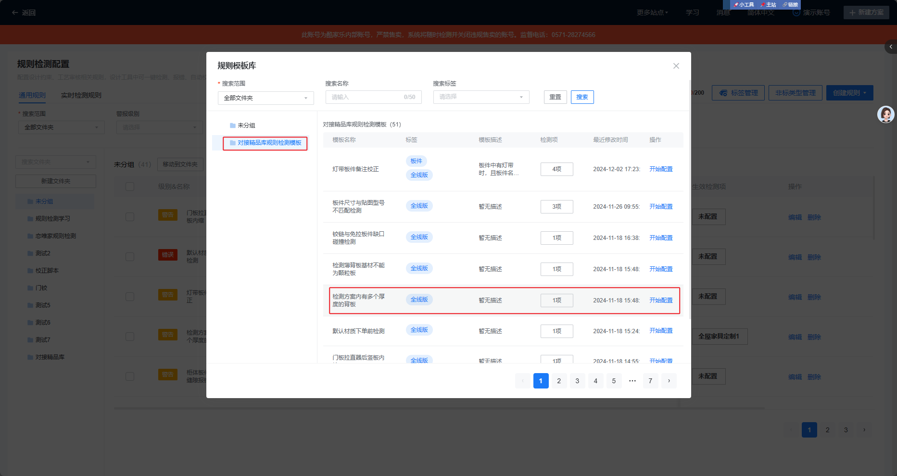The image size is (897, 476).
Task: Select the 通用规则 tab
Action: [32, 95]
